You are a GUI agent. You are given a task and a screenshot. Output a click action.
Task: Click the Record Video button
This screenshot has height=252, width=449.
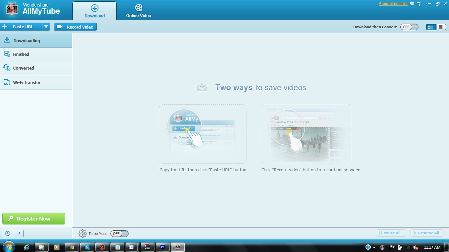click(75, 27)
